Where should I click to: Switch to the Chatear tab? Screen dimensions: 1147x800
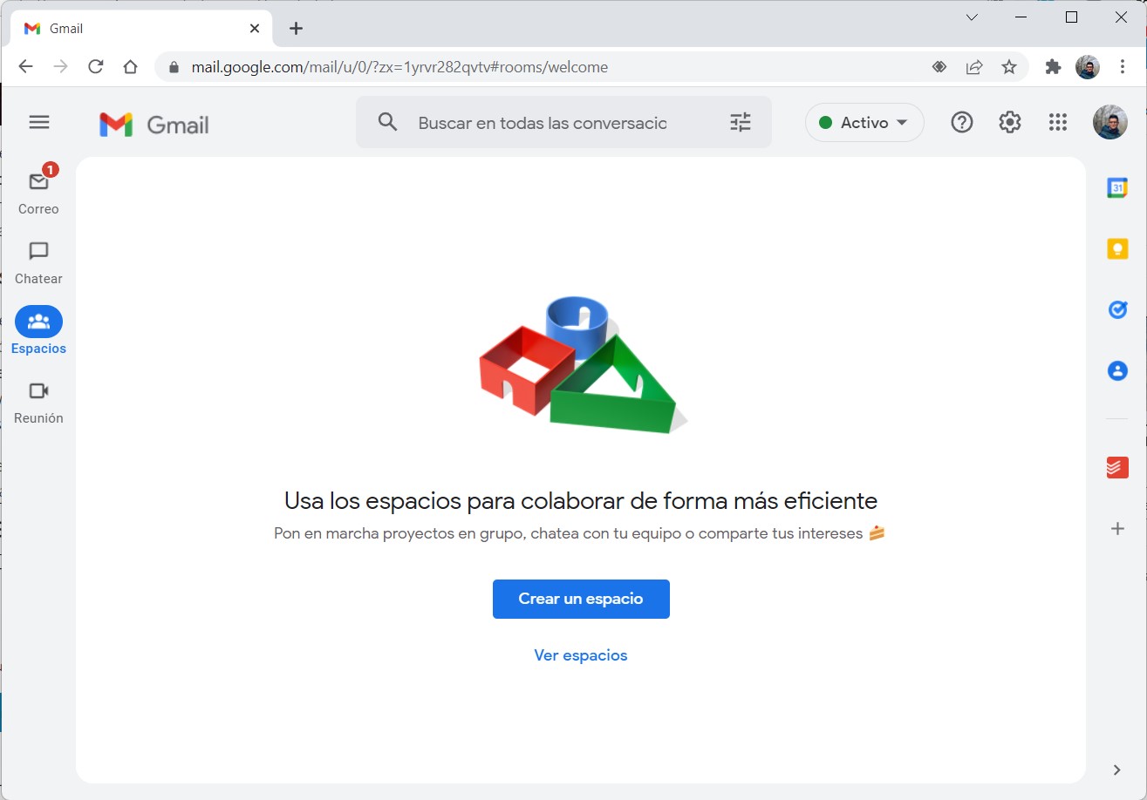(x=38, y=261)
